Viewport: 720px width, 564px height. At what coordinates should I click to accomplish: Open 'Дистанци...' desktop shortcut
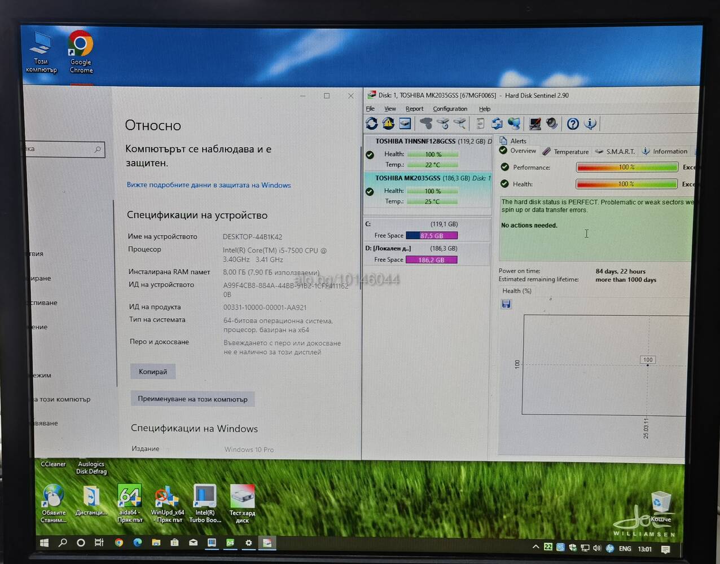pos(91,501)
